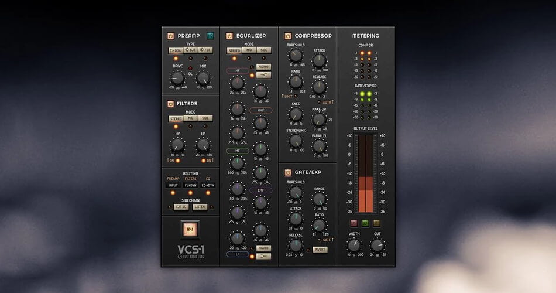
Task: Click the red M button below the output meter
Action: [x=354, y=223]
